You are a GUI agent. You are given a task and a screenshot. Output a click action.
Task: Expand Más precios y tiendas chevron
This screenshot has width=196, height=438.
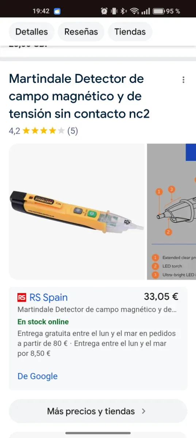pos(143,411)
